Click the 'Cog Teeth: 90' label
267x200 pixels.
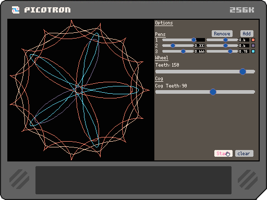coord(171,86)
